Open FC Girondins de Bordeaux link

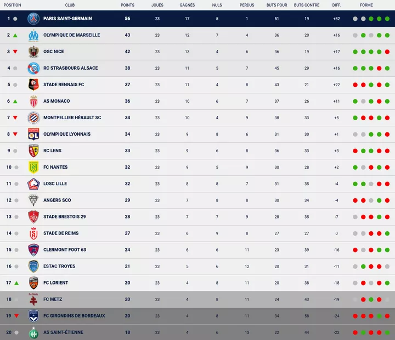click(x=74, y=316)
